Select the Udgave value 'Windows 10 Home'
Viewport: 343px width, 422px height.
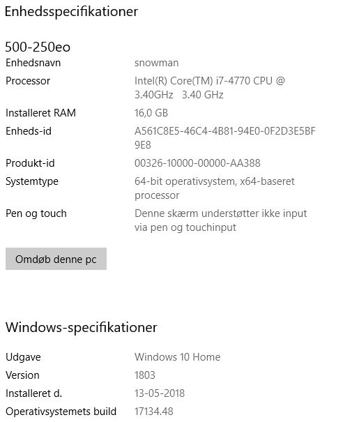click(x=177, y=357)
